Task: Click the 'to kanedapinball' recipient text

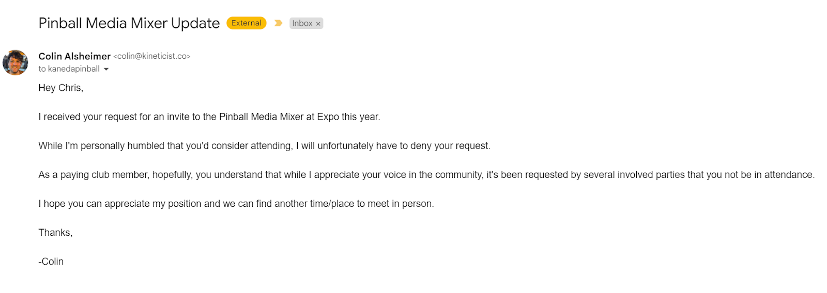Action: click(x=69, y=69)
